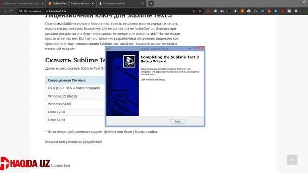Click the 'Linux 64 bit' row

[x=75, y=120]
